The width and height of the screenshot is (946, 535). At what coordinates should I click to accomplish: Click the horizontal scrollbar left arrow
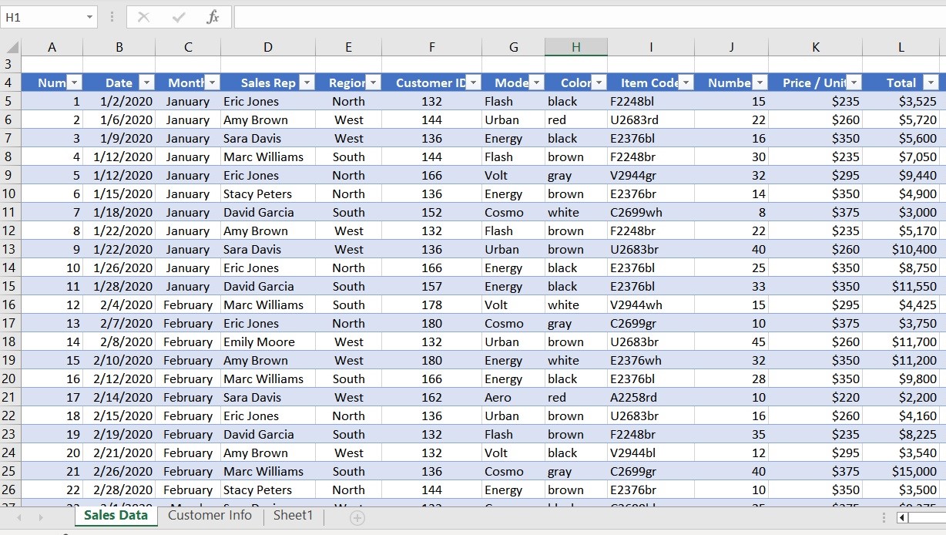point(901,517)
